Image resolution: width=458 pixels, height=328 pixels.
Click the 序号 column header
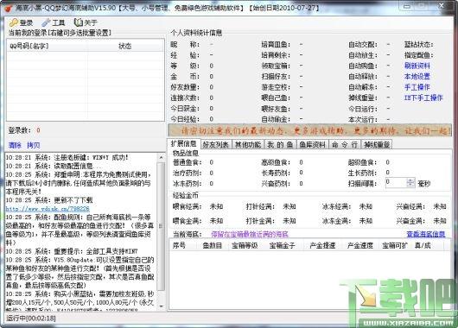(184, 245)
